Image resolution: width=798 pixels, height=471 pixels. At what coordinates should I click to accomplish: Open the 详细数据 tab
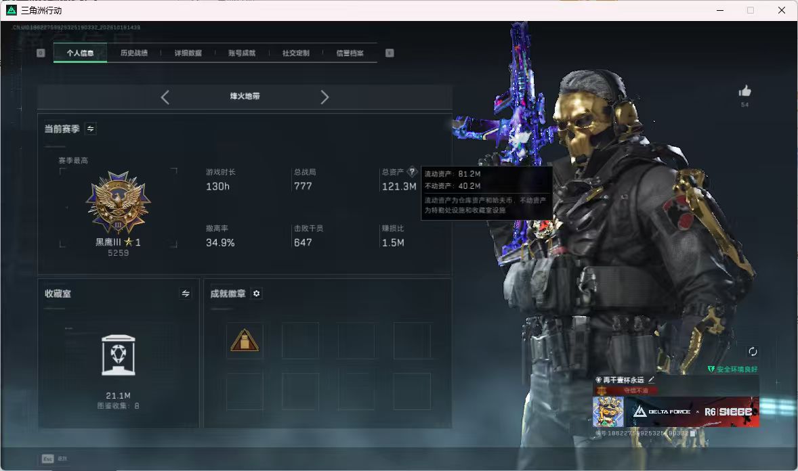coord(188,53)
